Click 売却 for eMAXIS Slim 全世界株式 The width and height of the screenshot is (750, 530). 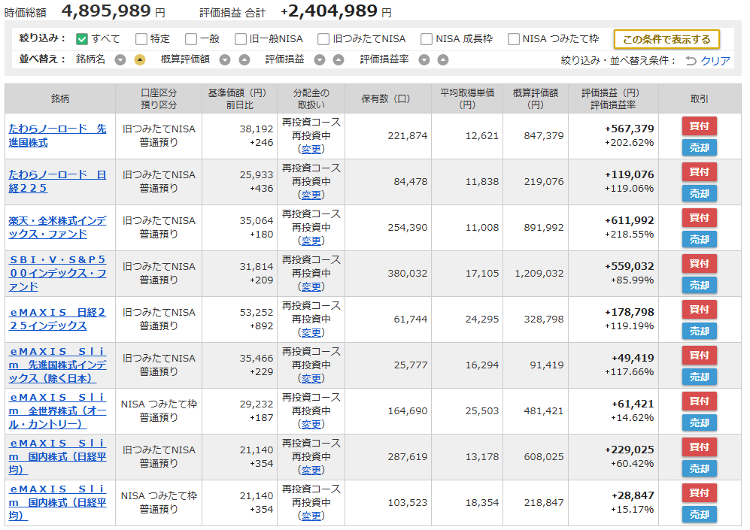pyautogui.click(x=700, y=423)
